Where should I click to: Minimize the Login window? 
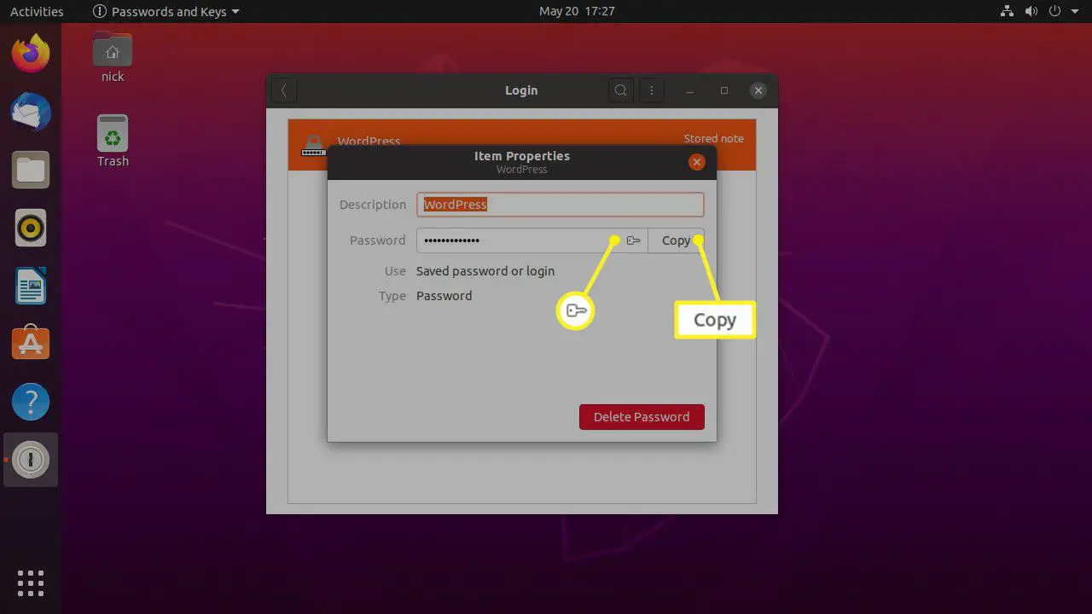690,90
